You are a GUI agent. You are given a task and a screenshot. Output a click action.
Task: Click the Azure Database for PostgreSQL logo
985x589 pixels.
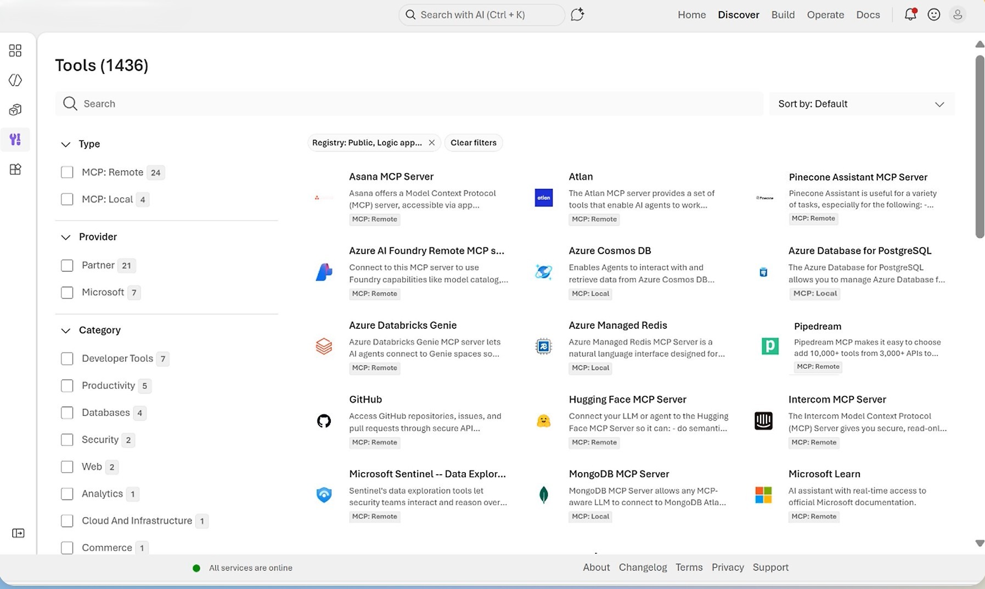pyautogui.click(x=763, y=272)
